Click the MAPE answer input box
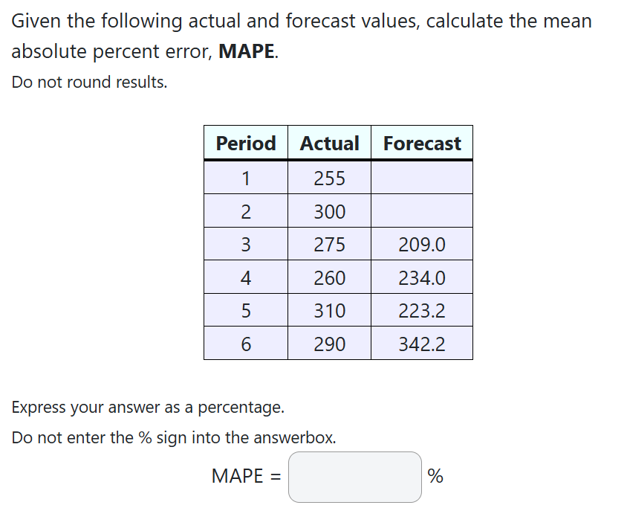Viewport: 627px width, 508px height. pyautogui.click(x=354, y=476)
